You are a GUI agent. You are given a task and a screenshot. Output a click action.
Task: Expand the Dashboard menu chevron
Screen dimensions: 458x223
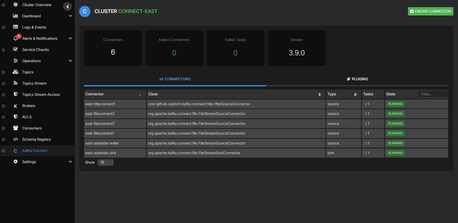[70, 16]
